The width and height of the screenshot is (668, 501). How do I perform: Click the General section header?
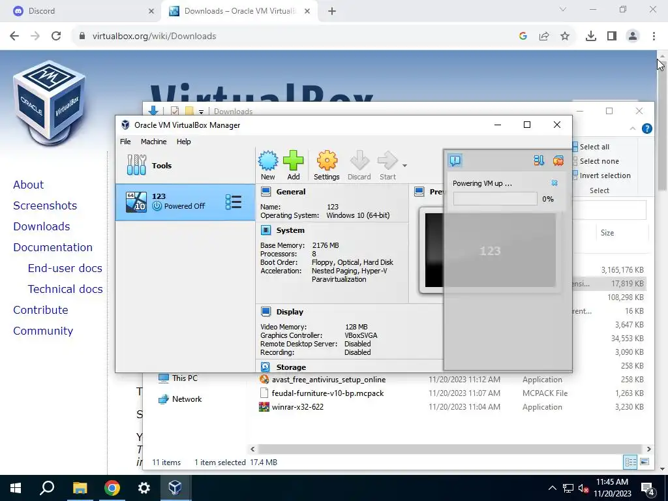(290, 192)
